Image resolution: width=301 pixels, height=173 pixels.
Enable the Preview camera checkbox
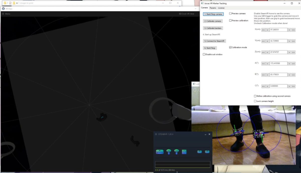231,14
